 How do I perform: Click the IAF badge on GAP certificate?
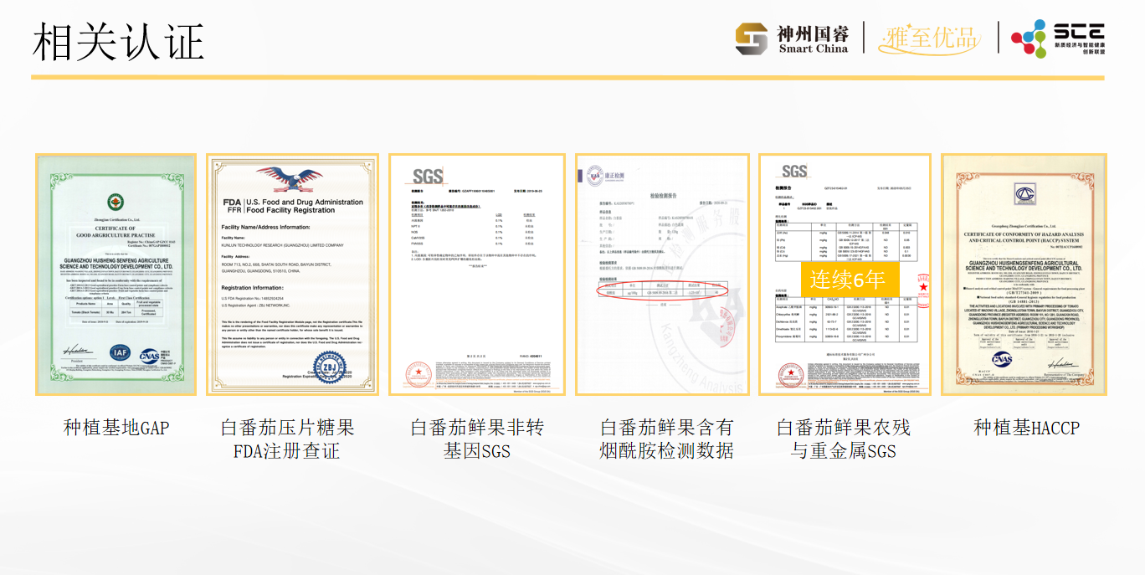click(x=120, y=355)
